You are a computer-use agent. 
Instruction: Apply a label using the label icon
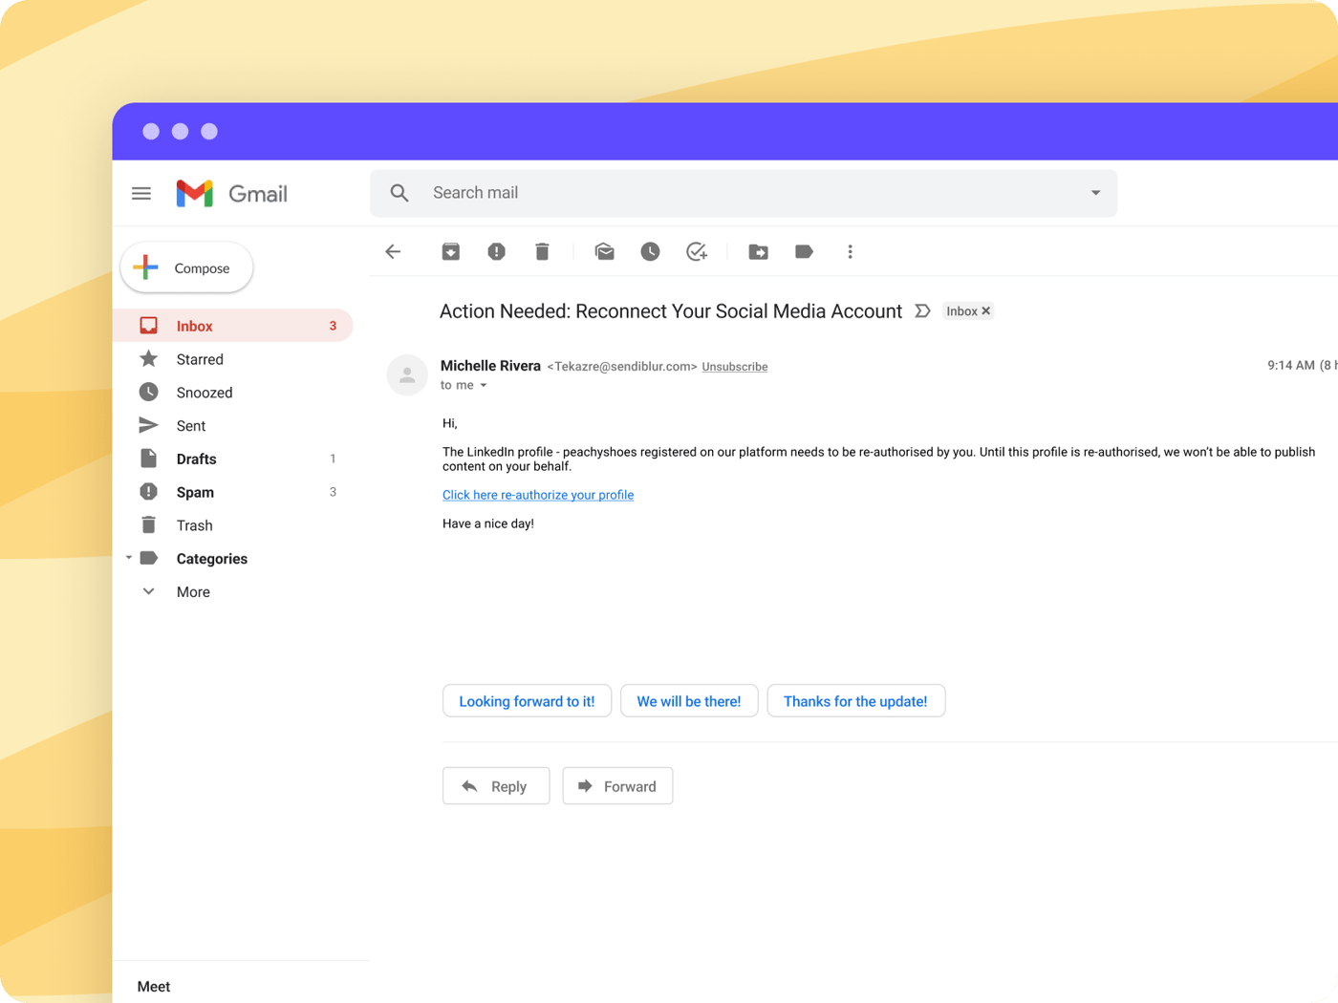coord(804,251)
